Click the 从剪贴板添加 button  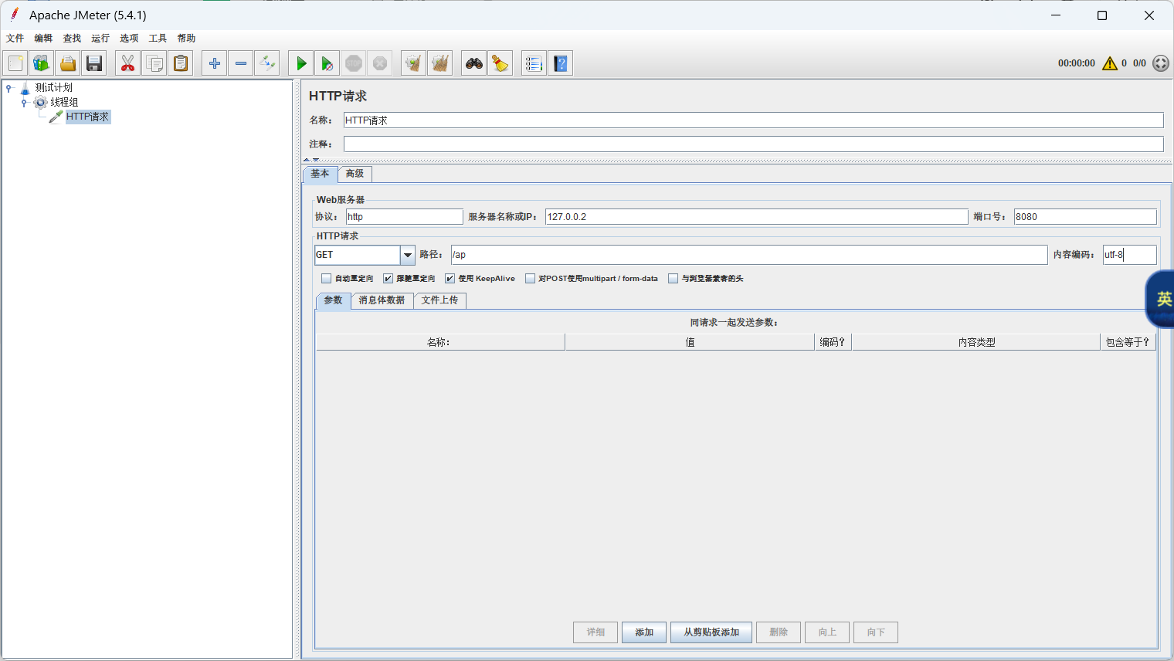[x=711, y=632]
